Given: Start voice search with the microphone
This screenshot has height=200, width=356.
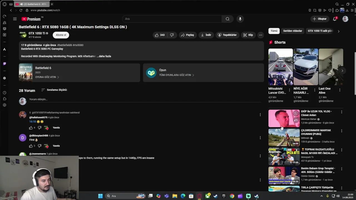Looking at the screenshot, I should (240, 19).
